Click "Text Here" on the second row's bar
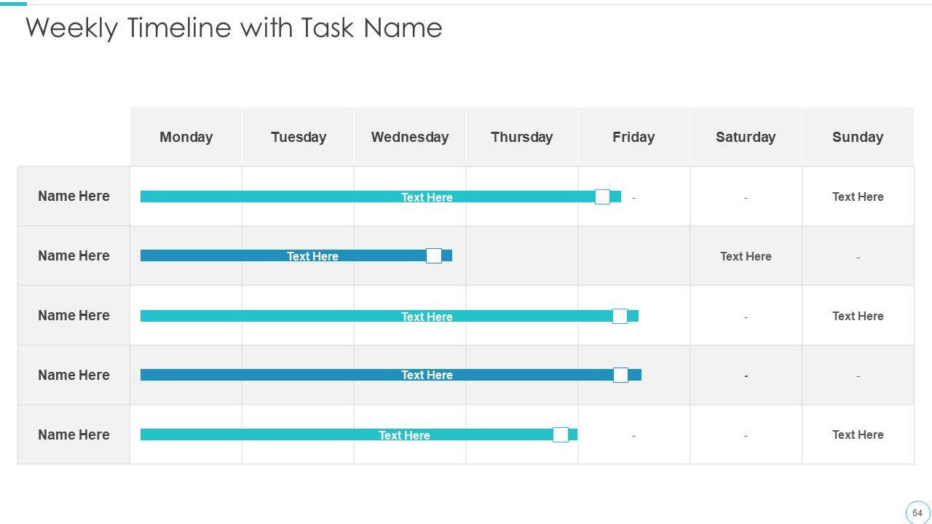The image size is (932, 524). [x=312, y=256]
